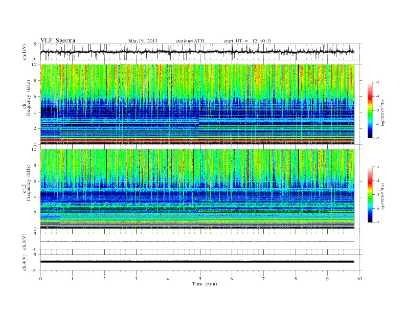Click the ch.1 waveform trace panel
This screenshot has height=313, width=405.
(200, 52)
